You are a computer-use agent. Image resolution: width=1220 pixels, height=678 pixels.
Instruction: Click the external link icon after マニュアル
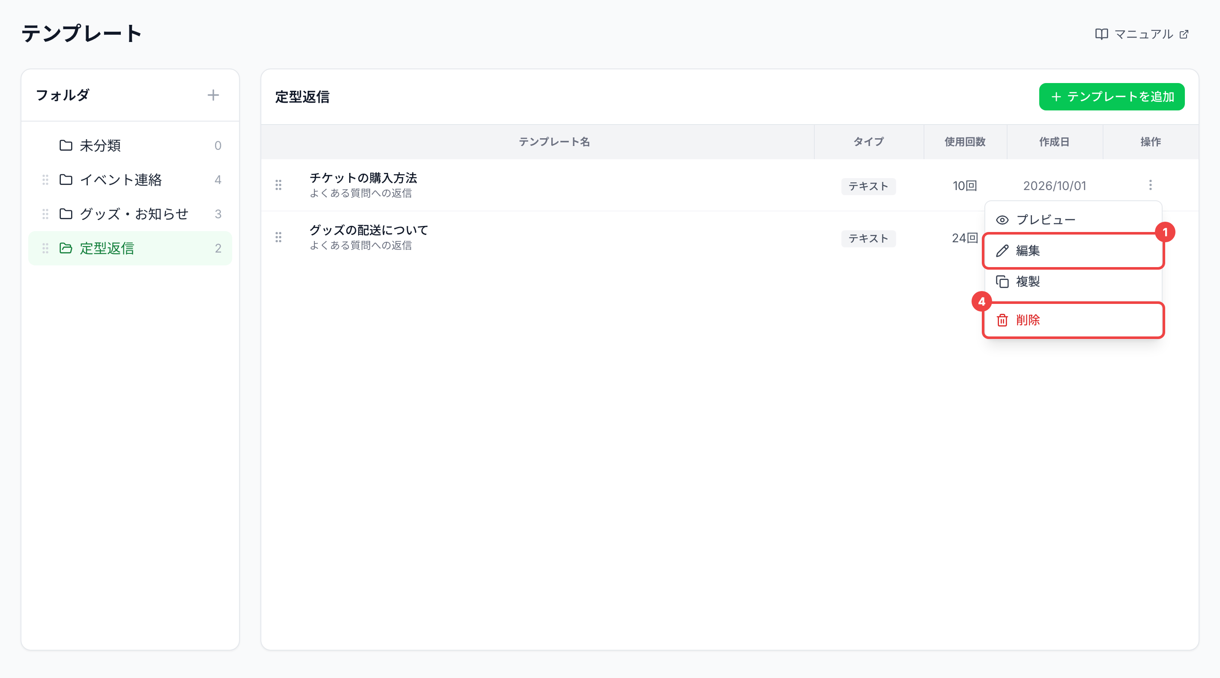(x=1184, y=34)
